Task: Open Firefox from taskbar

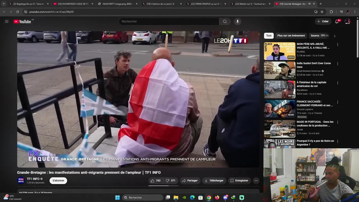Action: click(217, 198)
